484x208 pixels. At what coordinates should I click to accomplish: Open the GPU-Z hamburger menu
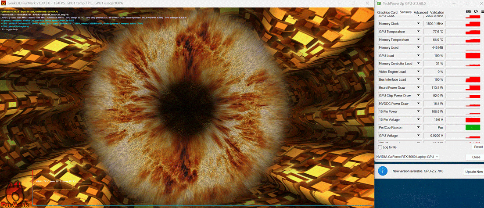click(x=482, y=11)
